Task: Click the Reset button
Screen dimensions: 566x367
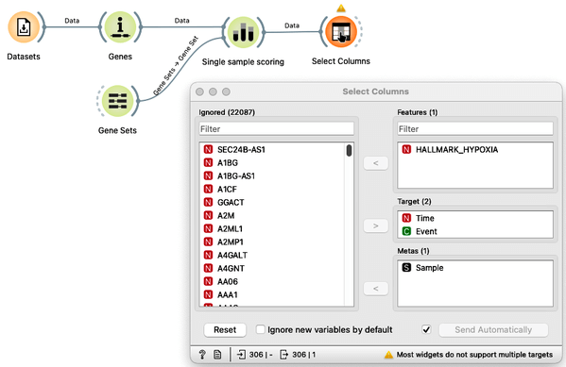Action: pyautogui.click(x=225, y=330)
